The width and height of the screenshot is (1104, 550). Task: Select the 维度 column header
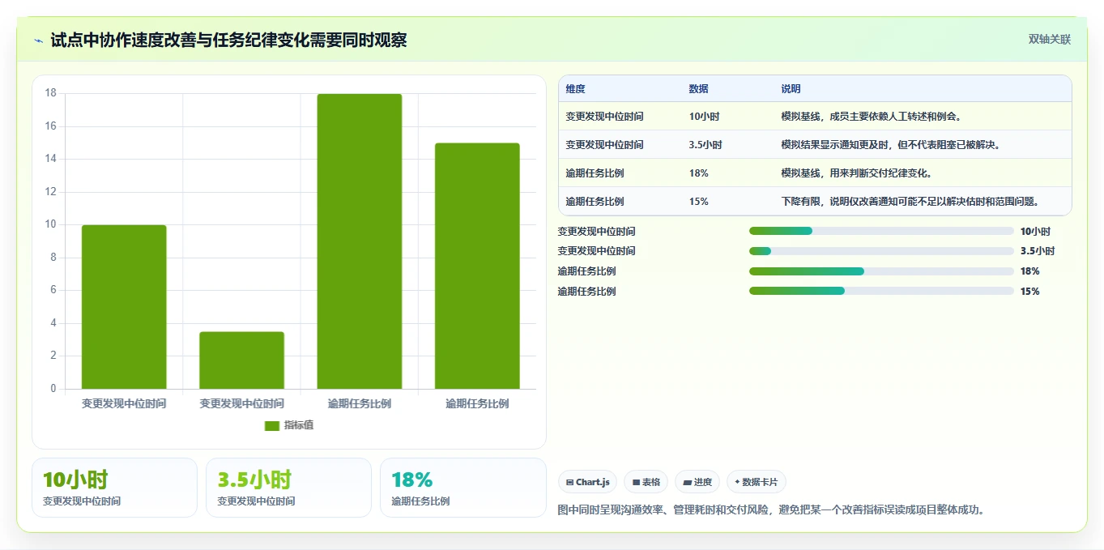pos(576,89)
